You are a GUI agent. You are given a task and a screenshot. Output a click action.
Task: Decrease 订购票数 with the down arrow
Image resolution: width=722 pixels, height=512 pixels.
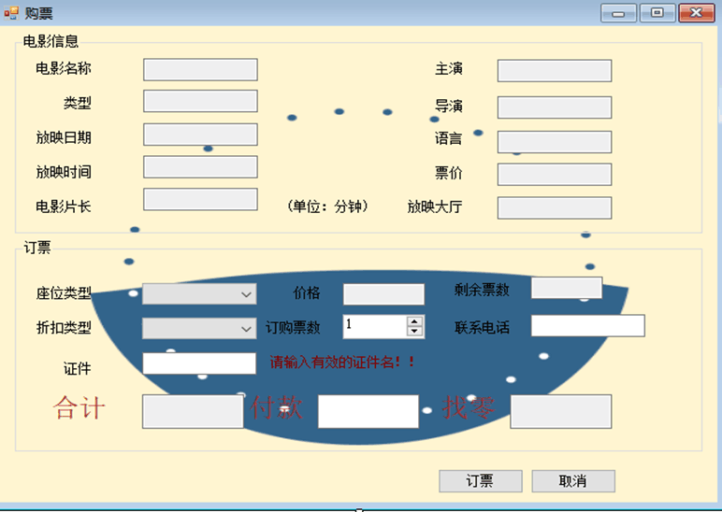click(x=415, y=332)
